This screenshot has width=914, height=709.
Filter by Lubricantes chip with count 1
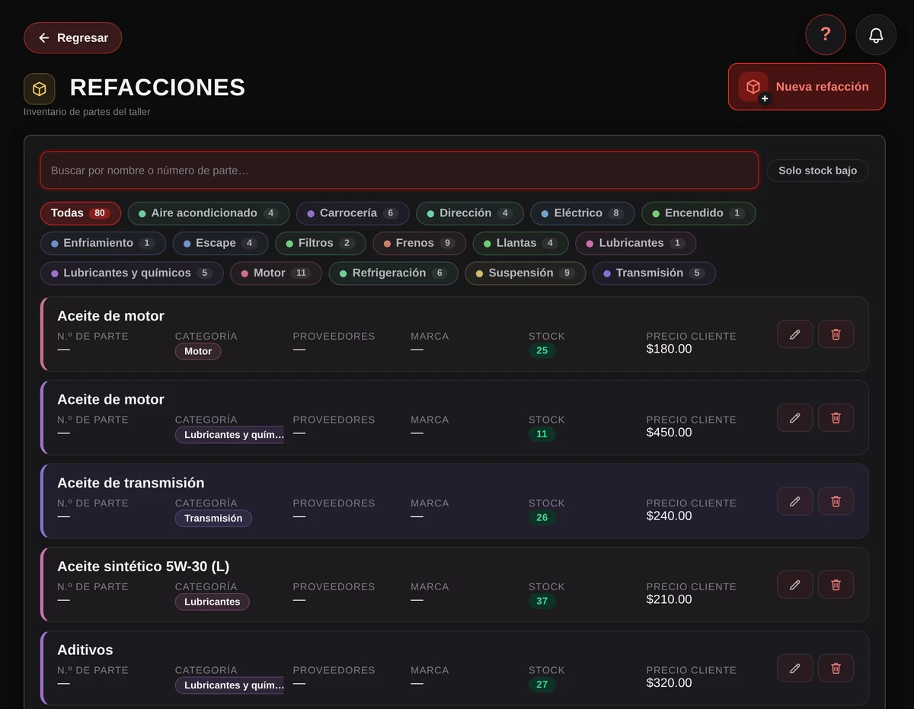635,243
